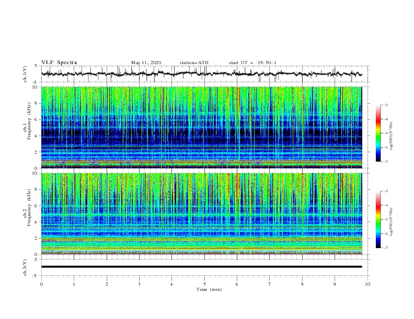Click inside the ch.2 spectrogram panel
The height and width of the screenshot is (319, 414).
[x=201, y=214]
